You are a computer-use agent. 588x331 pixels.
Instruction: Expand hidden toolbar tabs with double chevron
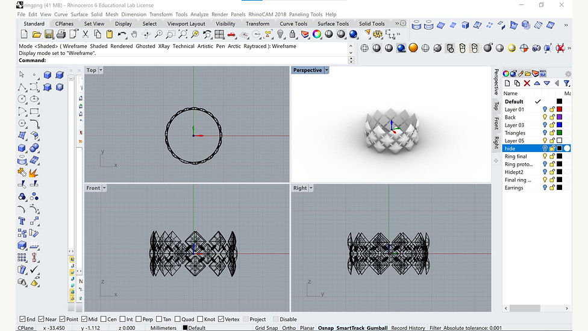397,24
